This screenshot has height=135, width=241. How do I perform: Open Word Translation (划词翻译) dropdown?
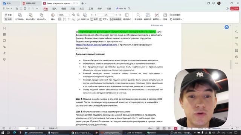point(176,19)
